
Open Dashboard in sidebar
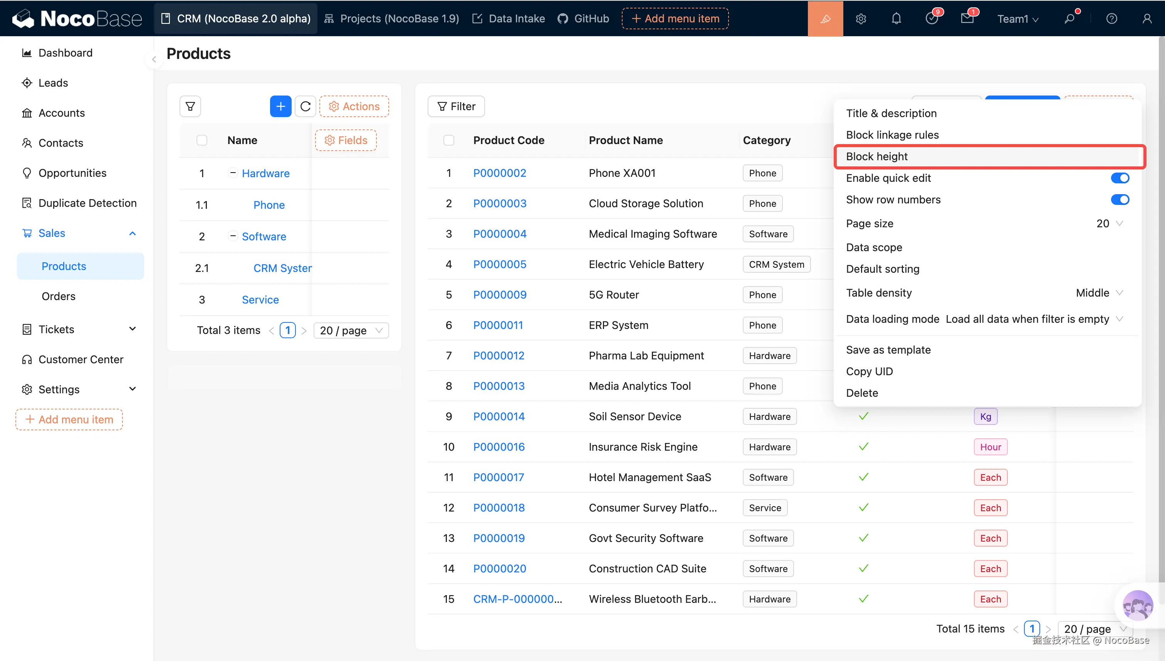65,53
